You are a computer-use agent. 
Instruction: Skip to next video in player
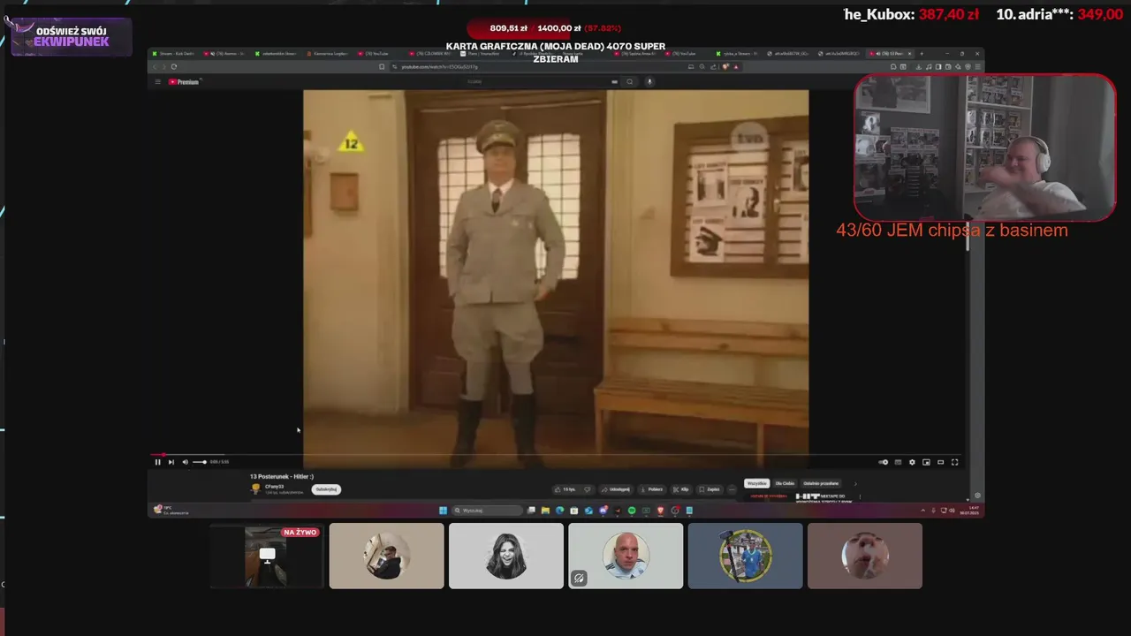pos(171,462)
